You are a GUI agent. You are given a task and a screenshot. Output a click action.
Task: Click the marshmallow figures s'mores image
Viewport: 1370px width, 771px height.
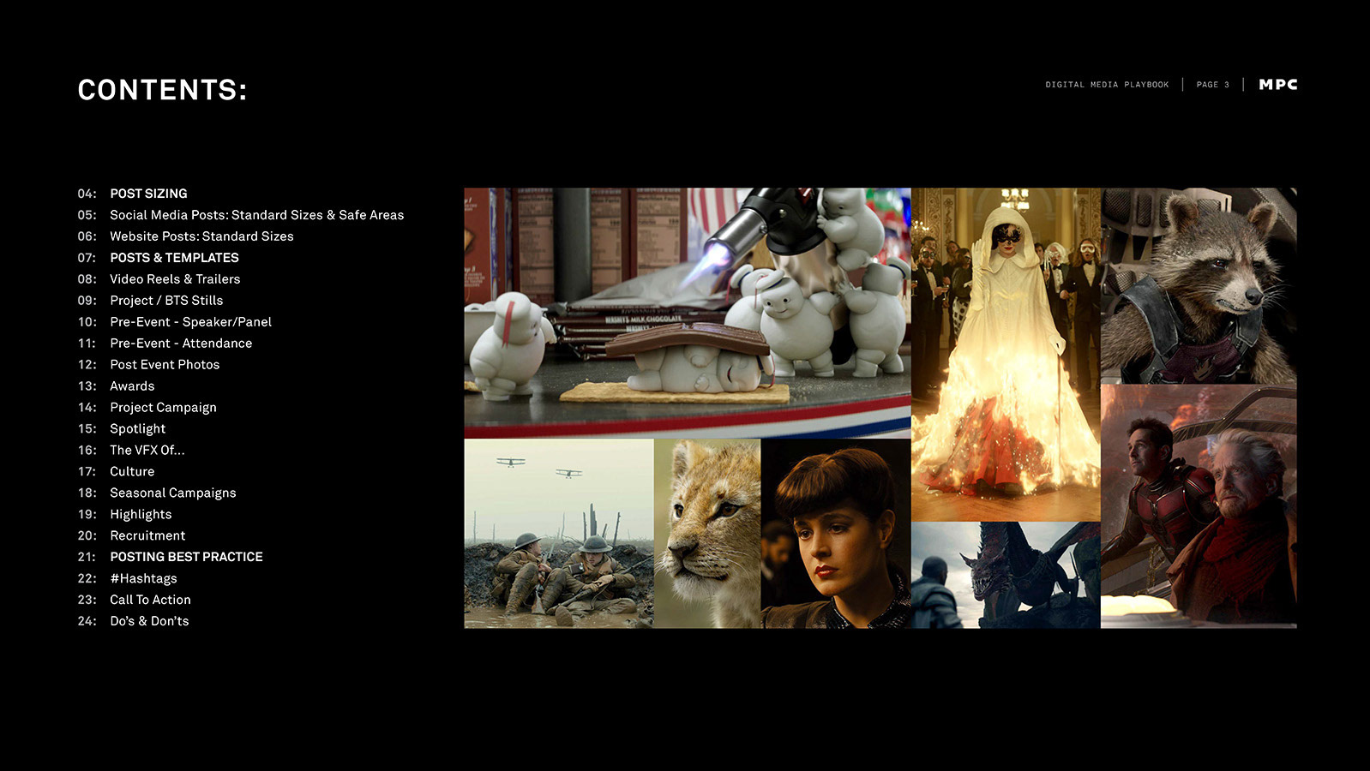688,313
